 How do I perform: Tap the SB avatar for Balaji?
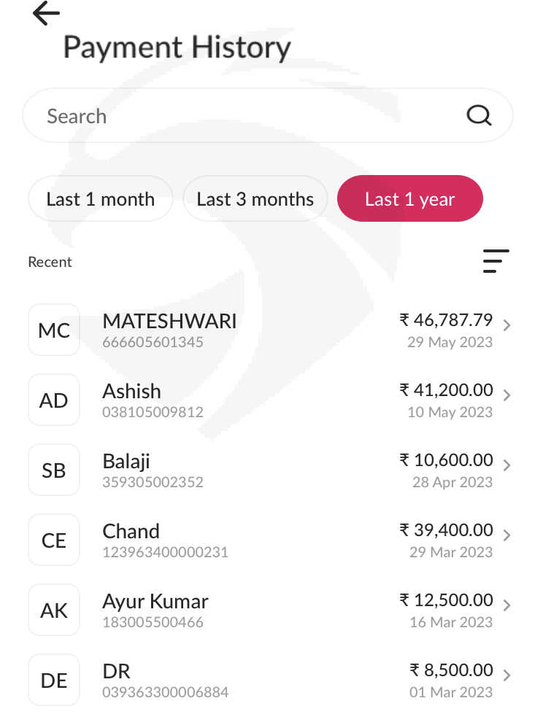54,470
